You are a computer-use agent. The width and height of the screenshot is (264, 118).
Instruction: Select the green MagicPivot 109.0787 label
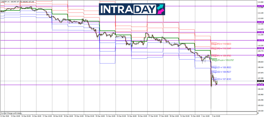[x=223, y=60]
